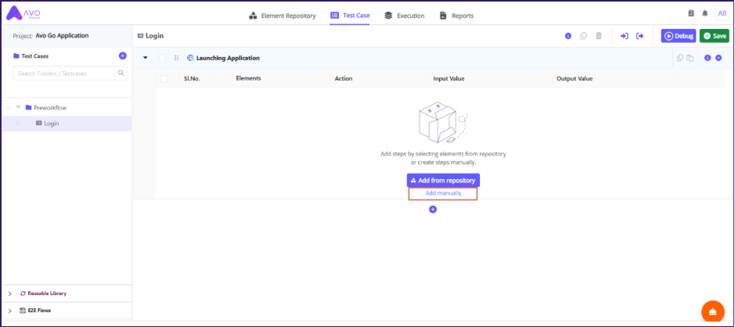Click the round plus icon below Add manually

pyautogui.click(x=433, y=209)
